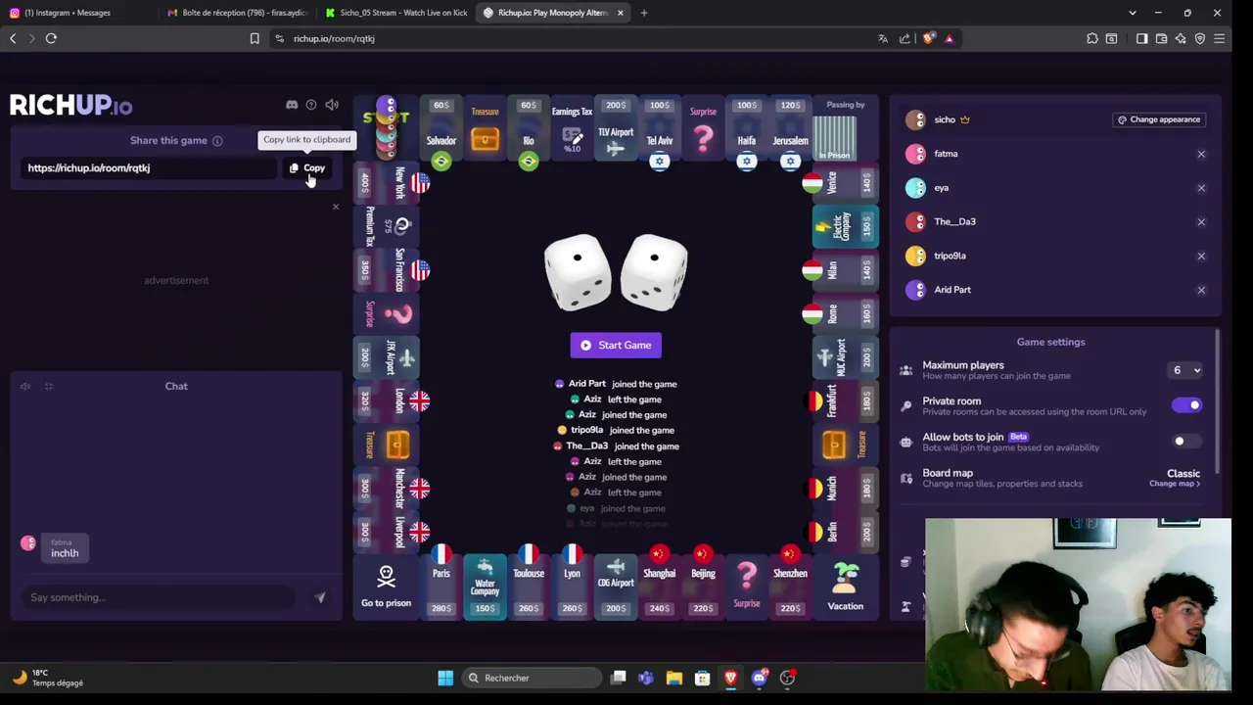Click the left dice
Viewport: 1253px width, 705px height.
coord(578,271)
